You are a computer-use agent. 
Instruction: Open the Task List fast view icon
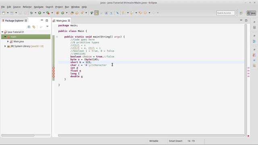pos(254,27)
